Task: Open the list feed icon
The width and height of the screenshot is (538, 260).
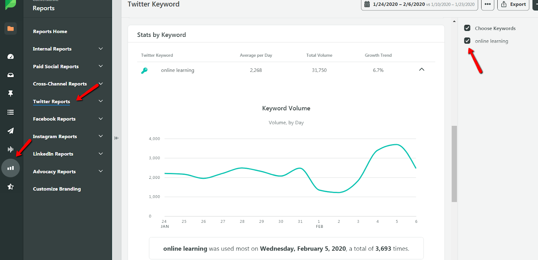Action: tap(10, 112)
